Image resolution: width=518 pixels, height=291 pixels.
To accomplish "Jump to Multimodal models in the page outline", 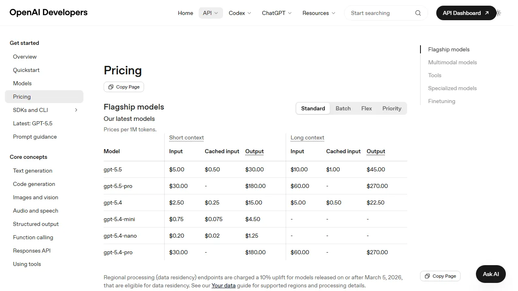I will click(452, 62).
